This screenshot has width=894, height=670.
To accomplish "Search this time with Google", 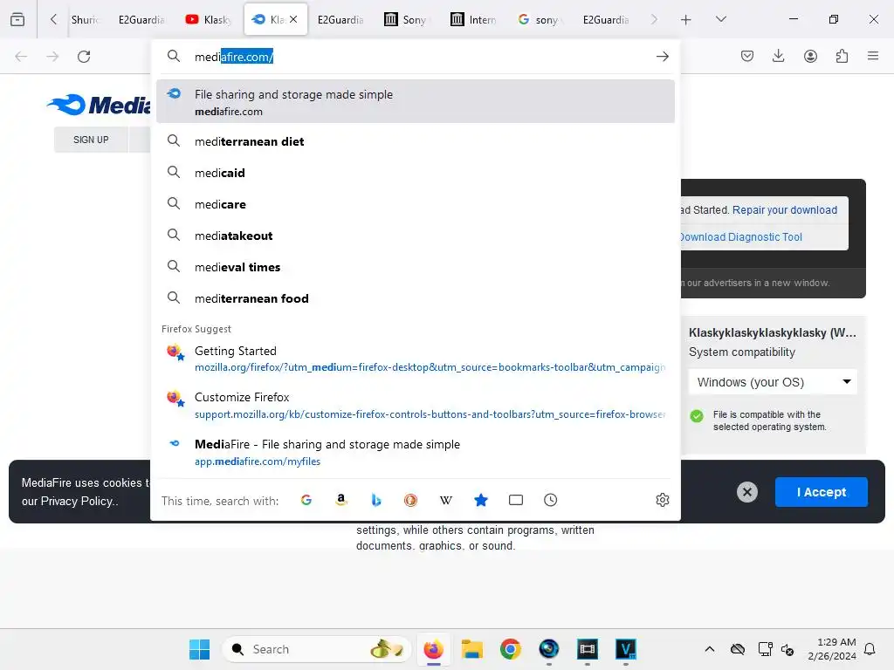I will click(306, 500).
